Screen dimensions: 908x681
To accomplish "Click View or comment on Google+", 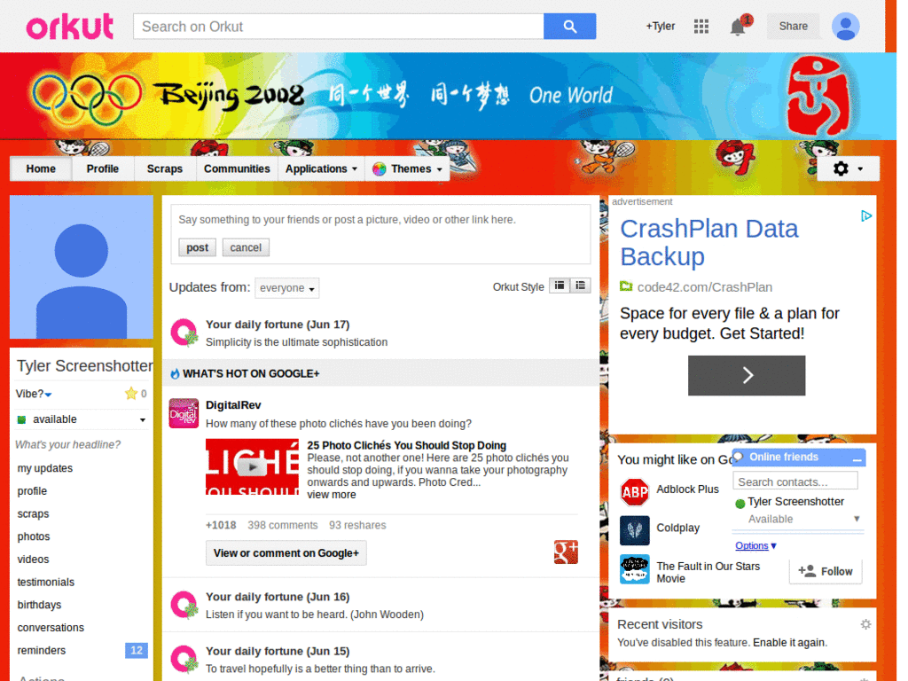I will (286, 553).
